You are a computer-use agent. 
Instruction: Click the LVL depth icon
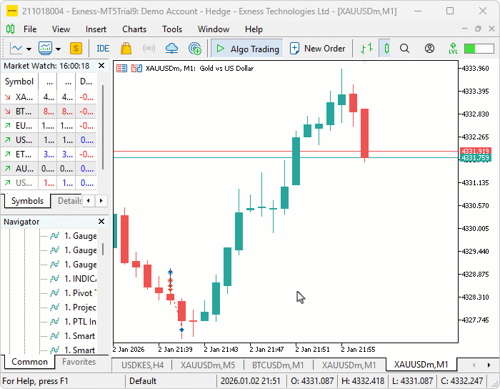click(x=453, y=49)
